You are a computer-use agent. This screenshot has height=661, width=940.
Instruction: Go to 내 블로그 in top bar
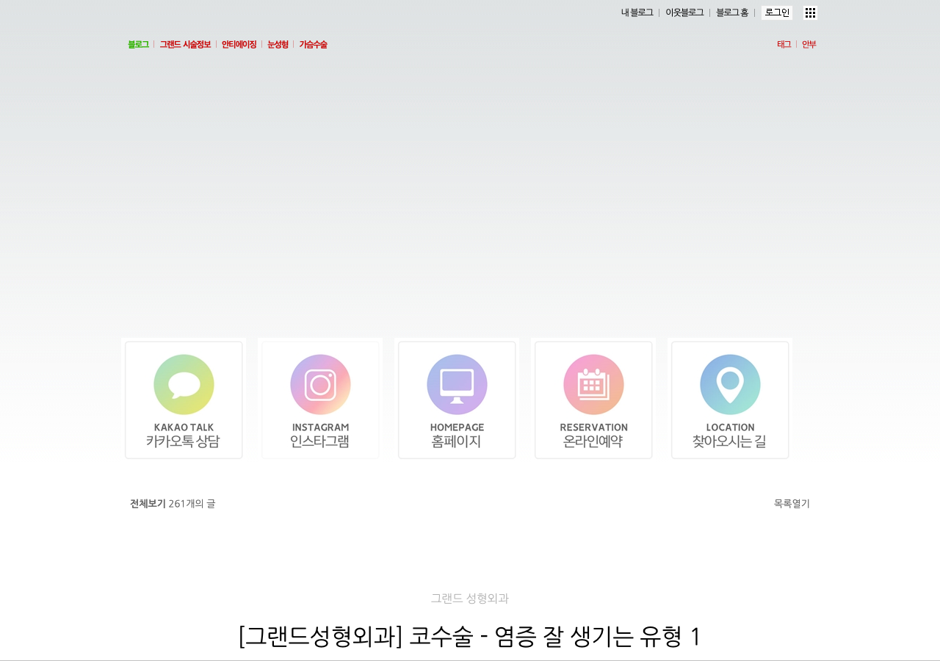click(x=637, y=12)
